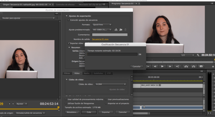Enable Coincidir ajustes de secuencia checkbox
215x117 pixels.
point(68,20)
